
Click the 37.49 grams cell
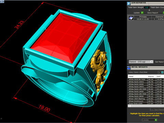click(151, 94)
